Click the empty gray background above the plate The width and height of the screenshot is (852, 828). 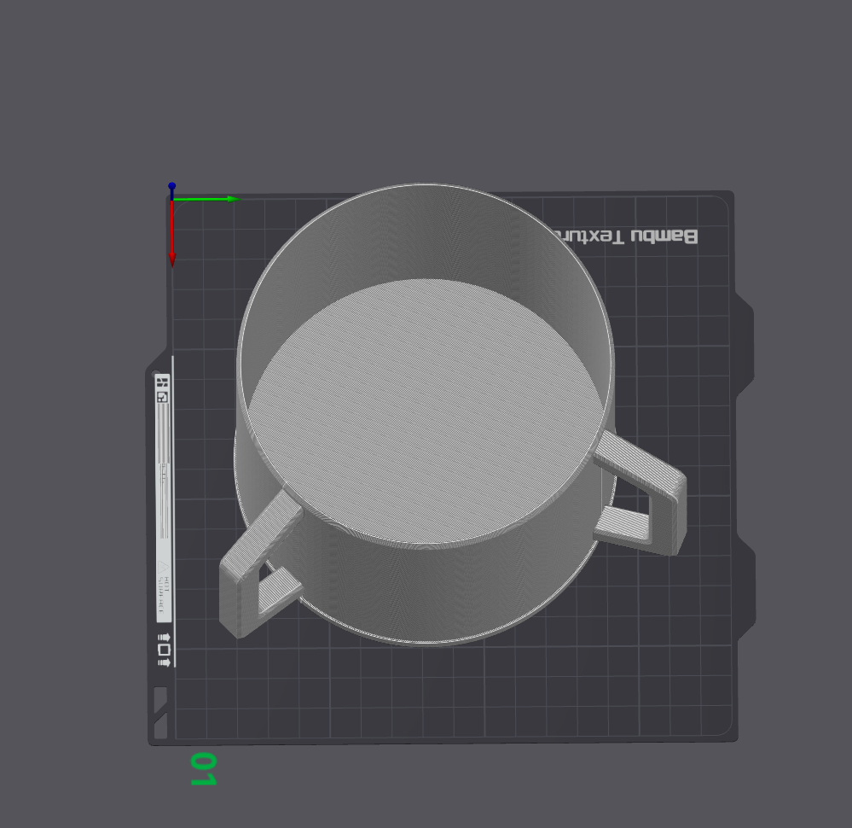pyautogui.click(x=426, y=85)
